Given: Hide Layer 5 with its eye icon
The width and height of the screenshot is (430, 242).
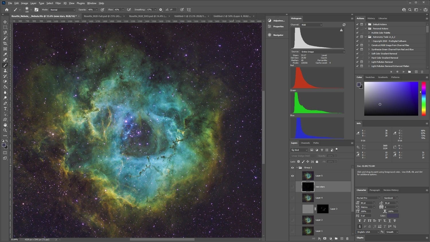Looking at the screenshot, I should click(292, 176).
